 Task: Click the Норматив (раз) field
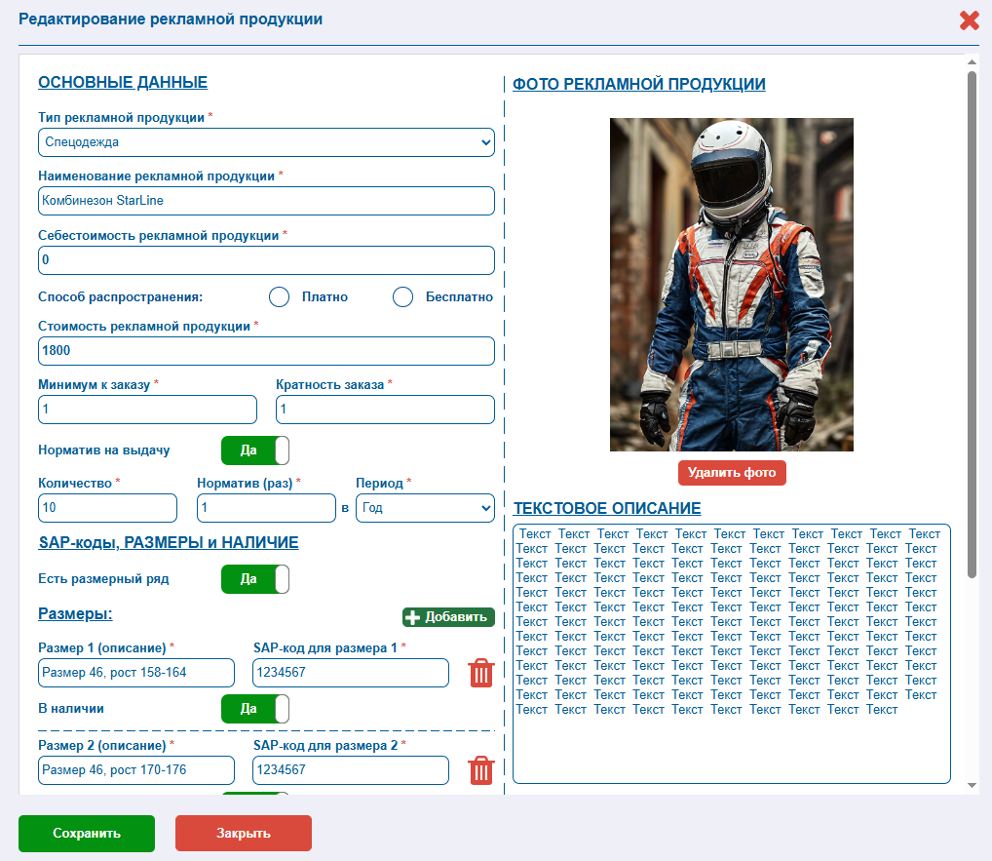[266, 508]
